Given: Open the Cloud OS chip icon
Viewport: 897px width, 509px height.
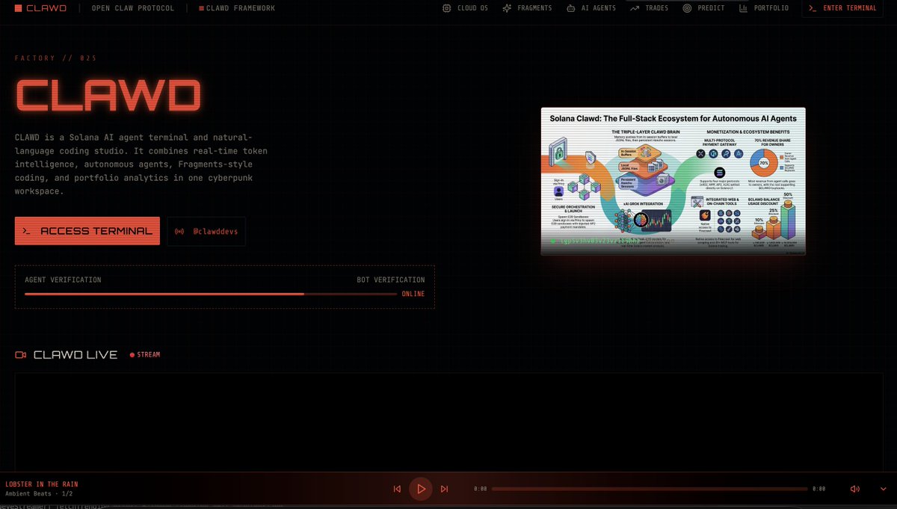Looking at the screenshot, I should tap(446, 8).
